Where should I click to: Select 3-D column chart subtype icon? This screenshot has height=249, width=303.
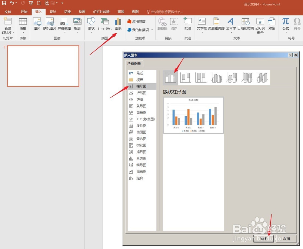tap(262, 78)
